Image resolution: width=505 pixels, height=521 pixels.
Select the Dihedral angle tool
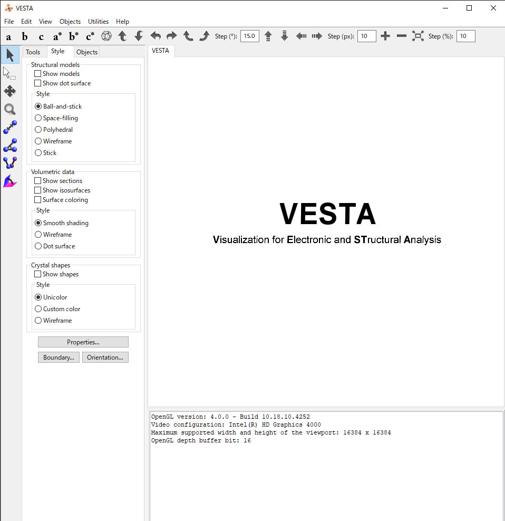click(10, 163)
